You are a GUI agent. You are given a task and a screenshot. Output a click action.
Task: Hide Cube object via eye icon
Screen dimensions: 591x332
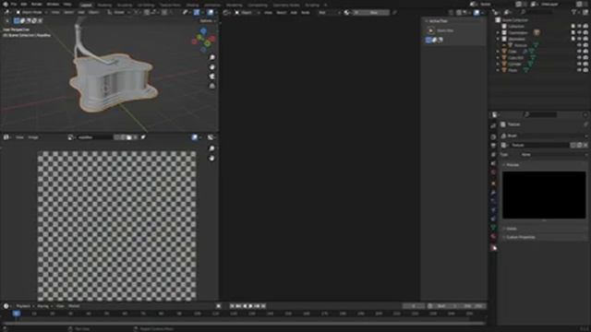pos(579,52)
